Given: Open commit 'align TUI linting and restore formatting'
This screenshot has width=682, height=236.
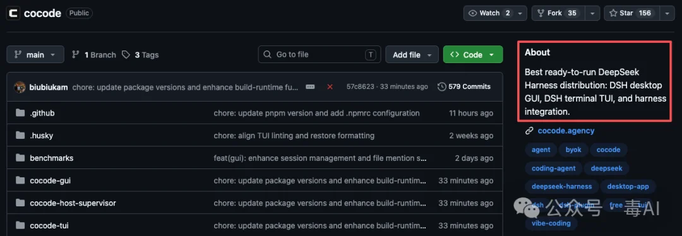Looking at the screenshot, I should pos(294,136).
